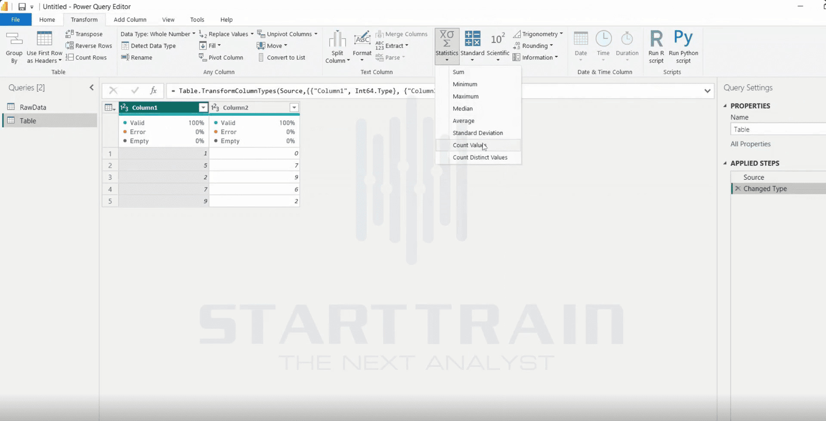Viewport: 826px width, 421px height.
Task: Expand the Unpivot Columns dropdown
Action: point(288,34)
